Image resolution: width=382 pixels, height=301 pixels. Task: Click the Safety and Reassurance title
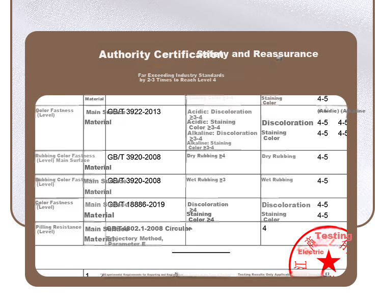(257, 54)
